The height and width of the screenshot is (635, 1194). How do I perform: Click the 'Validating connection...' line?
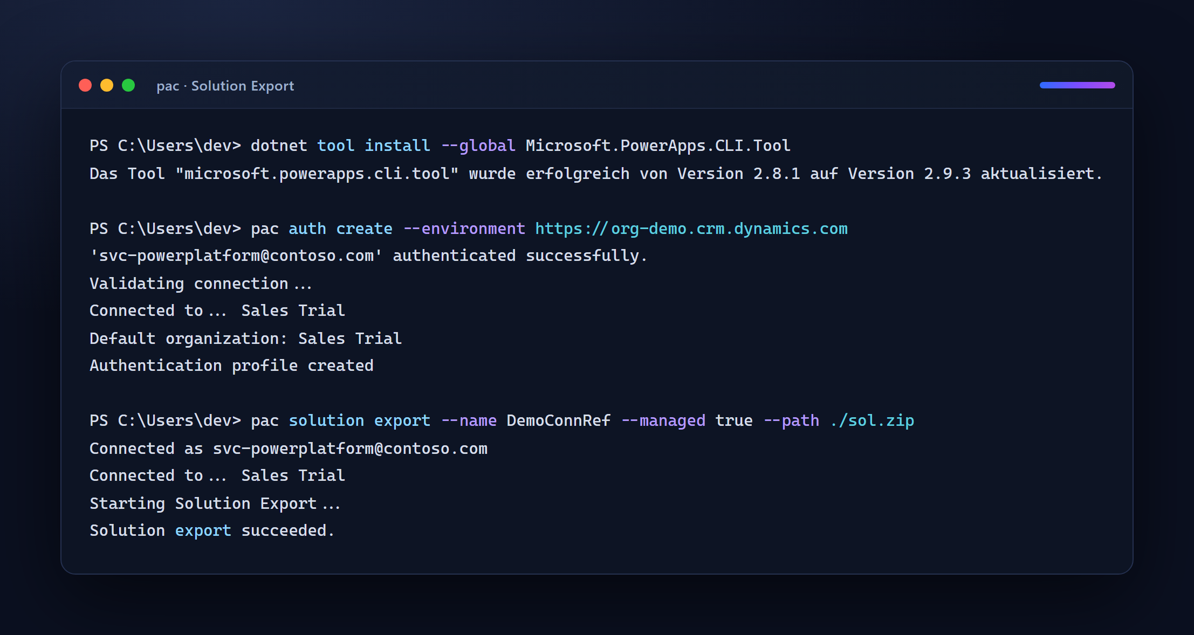[x=201, y=284]
